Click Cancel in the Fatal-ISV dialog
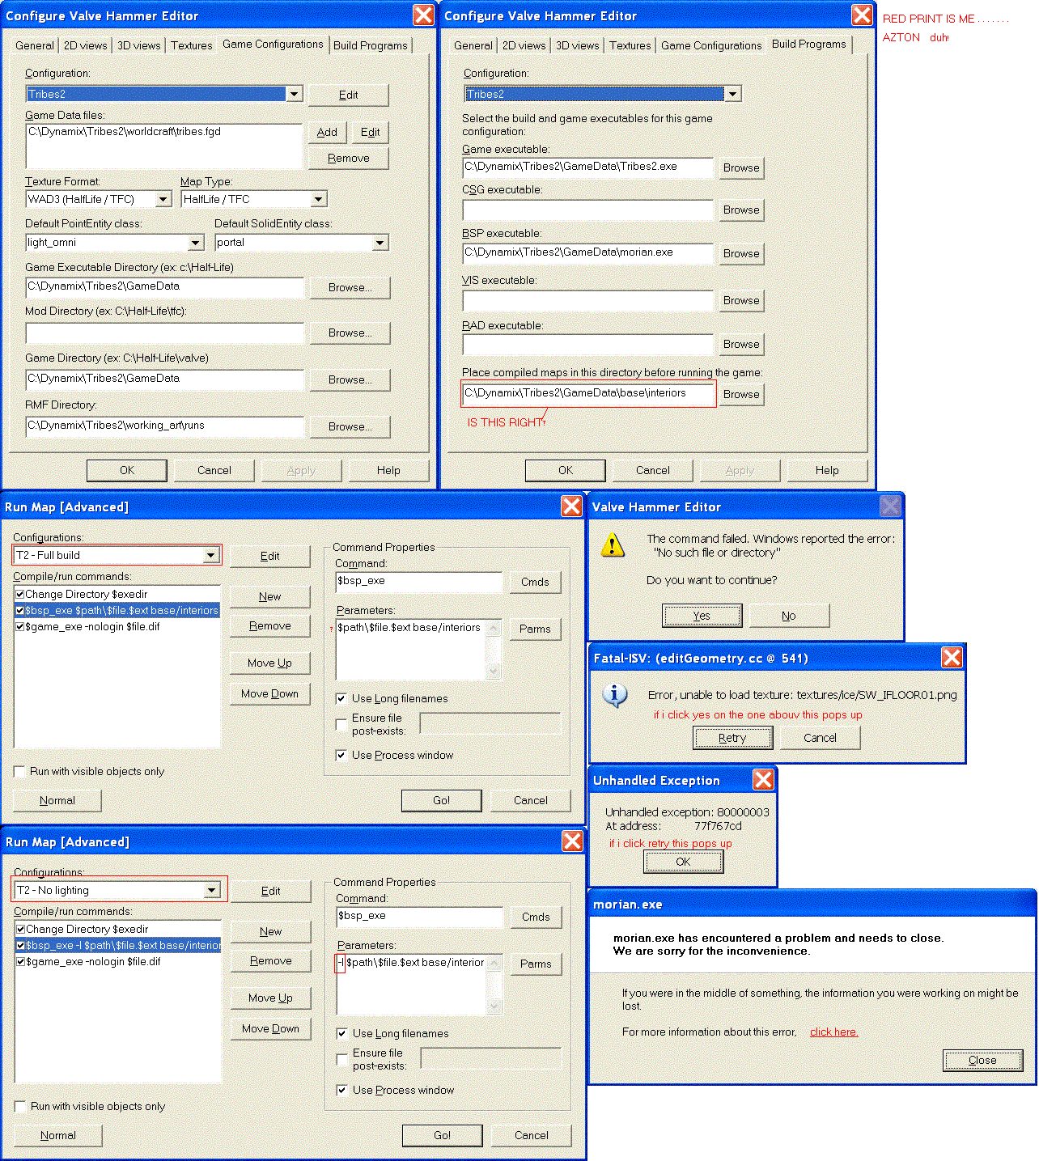Image resolution: width=1039 pixels, height=1161 pixels. click(820, 738)
